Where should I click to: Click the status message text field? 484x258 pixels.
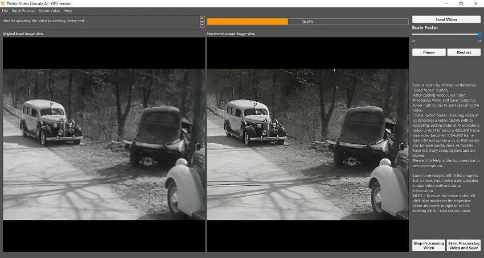[x=101, y=22]
